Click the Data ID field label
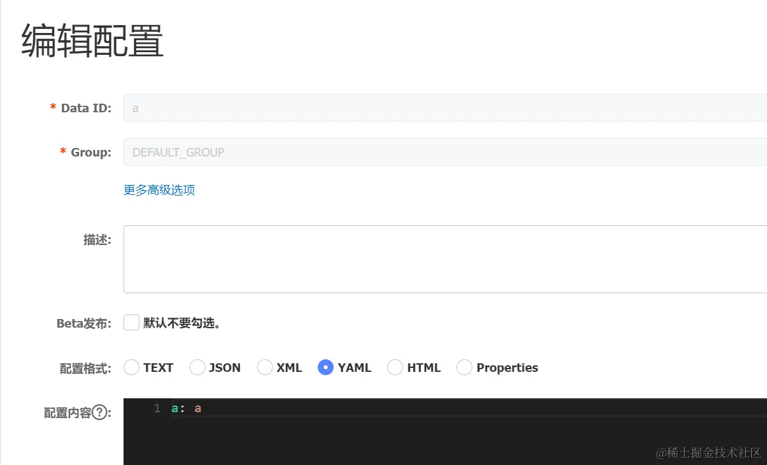 point(86,108)
